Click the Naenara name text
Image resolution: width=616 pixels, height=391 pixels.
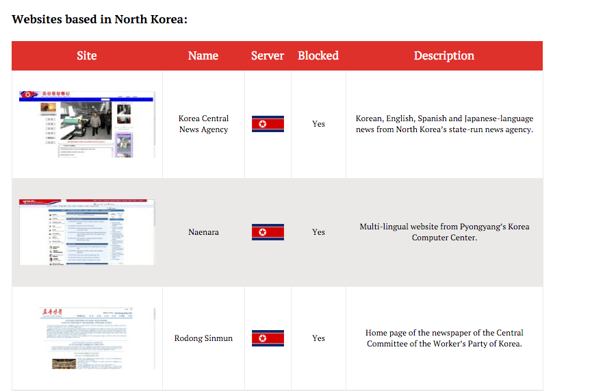point(203,232)
